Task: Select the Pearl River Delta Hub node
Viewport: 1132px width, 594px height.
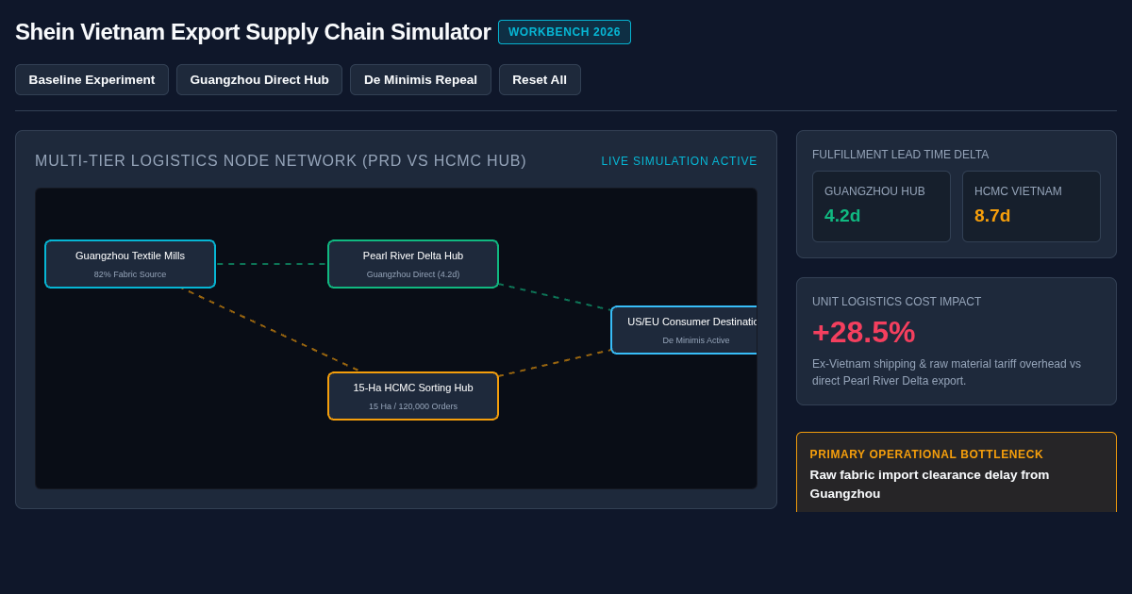Action: pyautogui.click(x=413, y=264)
